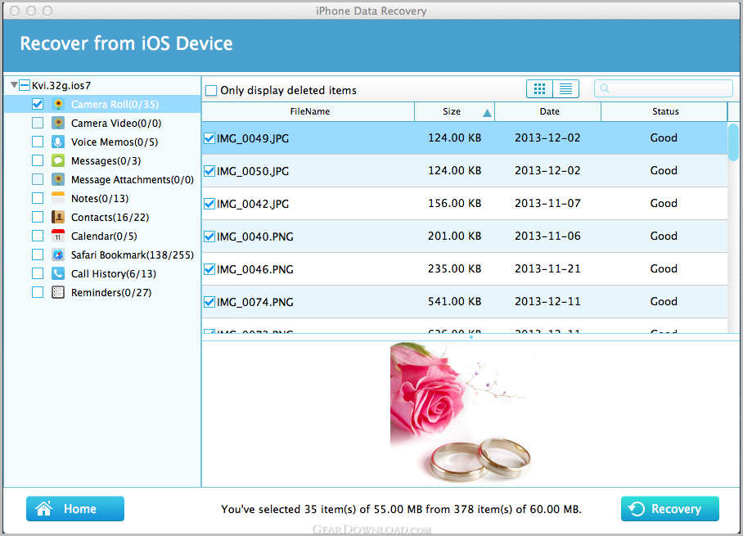The image size is (743, 536).
Task: Click inside the search field
Action: tap(664, 88)
